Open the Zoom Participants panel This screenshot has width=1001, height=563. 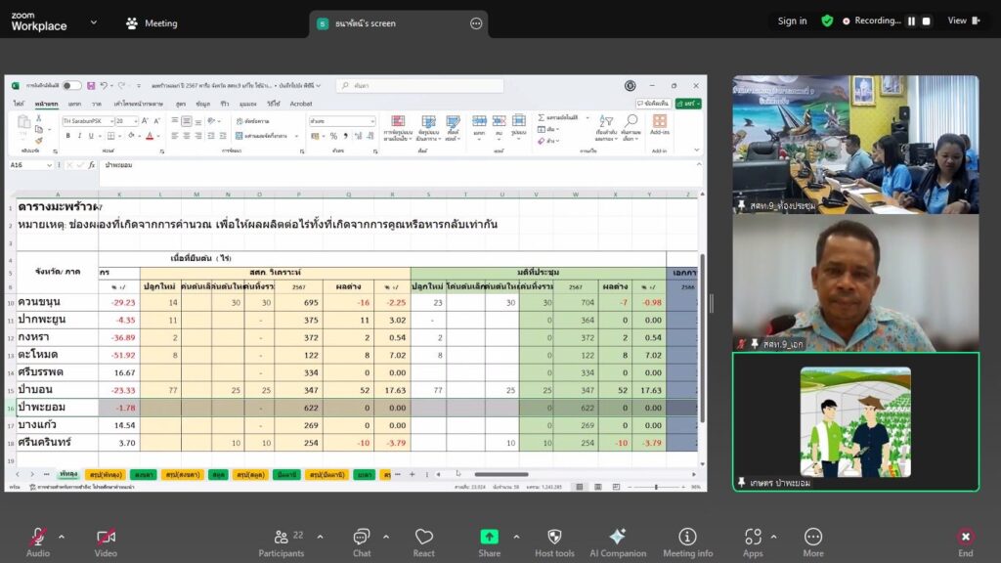(281, 538)
